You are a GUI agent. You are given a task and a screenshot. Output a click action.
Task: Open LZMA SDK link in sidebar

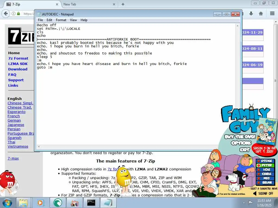pyautogui.click(x=18, y=64)
